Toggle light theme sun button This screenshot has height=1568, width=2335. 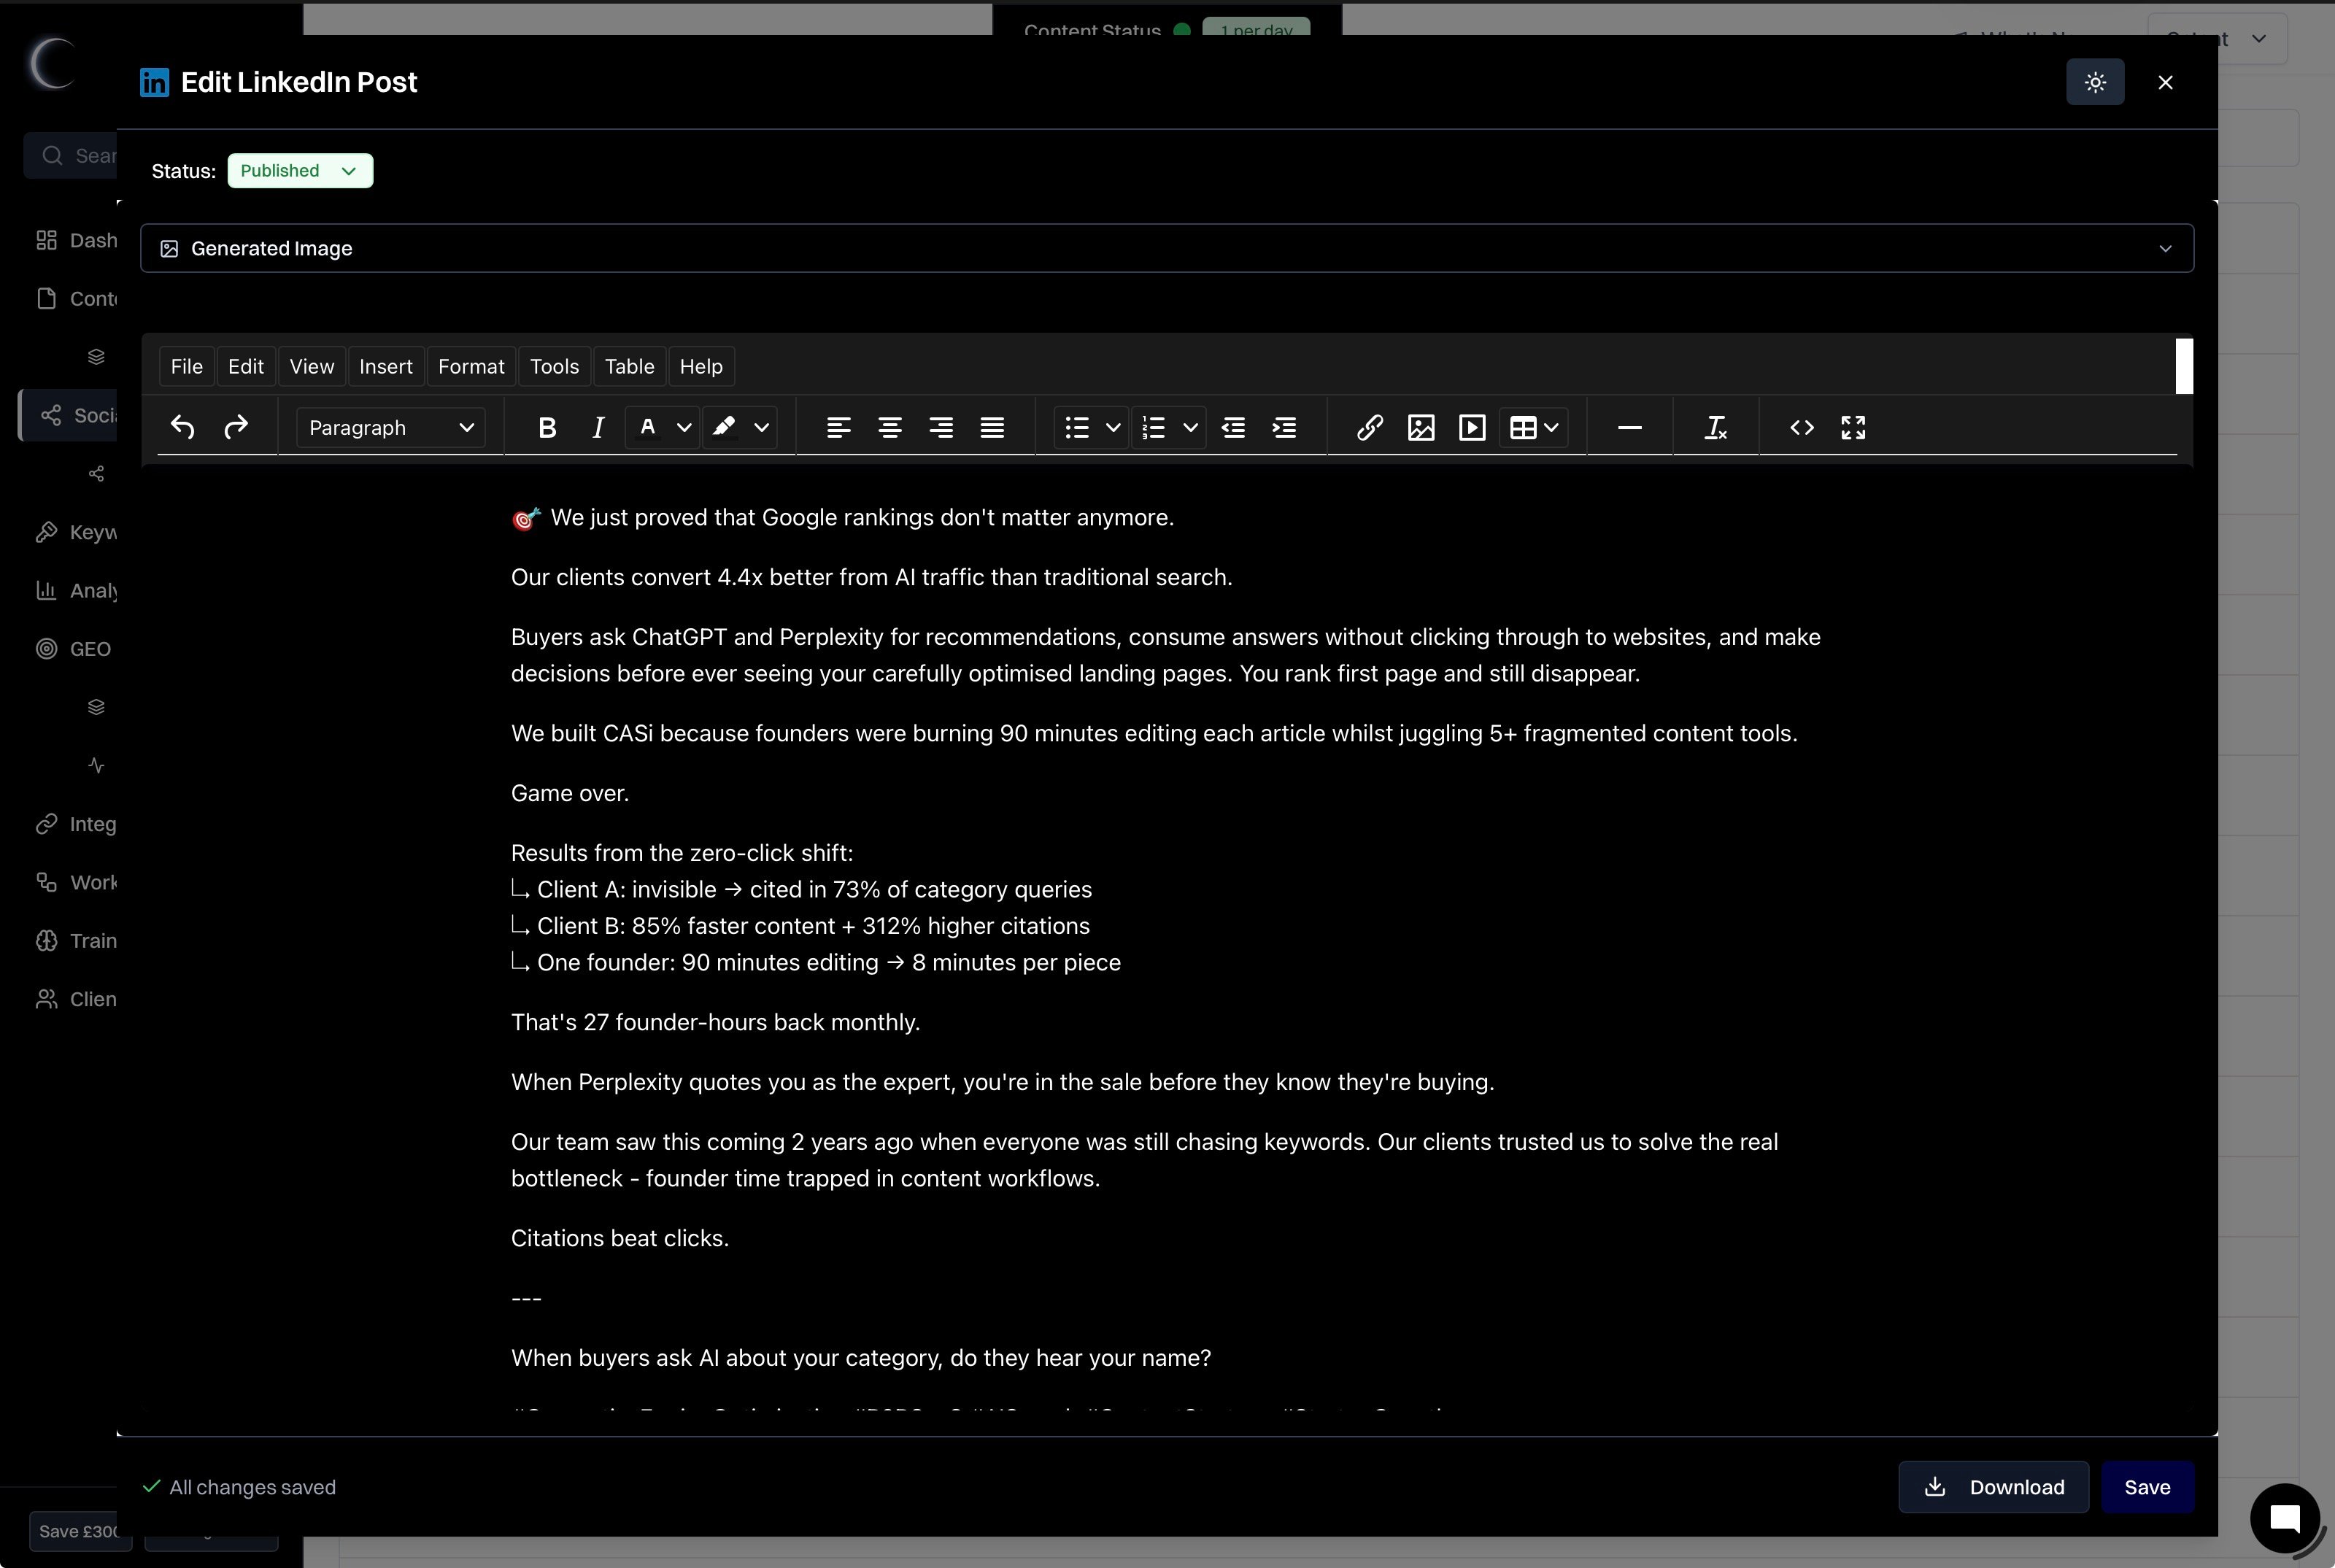tap(2094, 82)
